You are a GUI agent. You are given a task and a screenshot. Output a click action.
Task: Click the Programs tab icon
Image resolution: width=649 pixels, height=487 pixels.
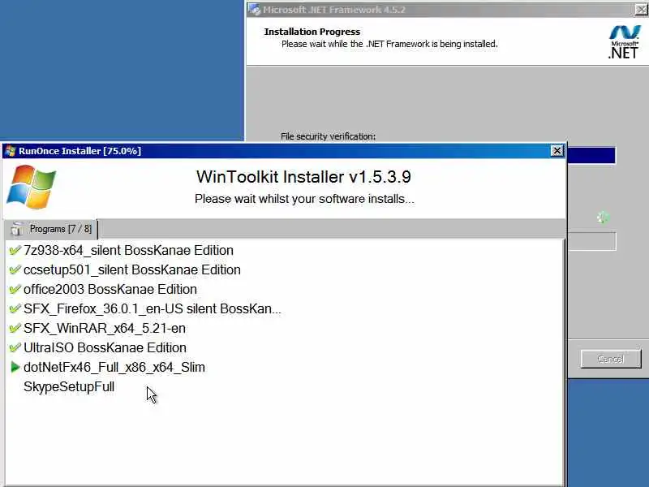pos(17,229)
